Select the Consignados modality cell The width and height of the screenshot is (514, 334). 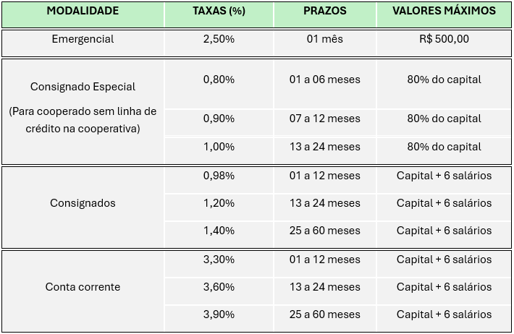coord(83,203)
